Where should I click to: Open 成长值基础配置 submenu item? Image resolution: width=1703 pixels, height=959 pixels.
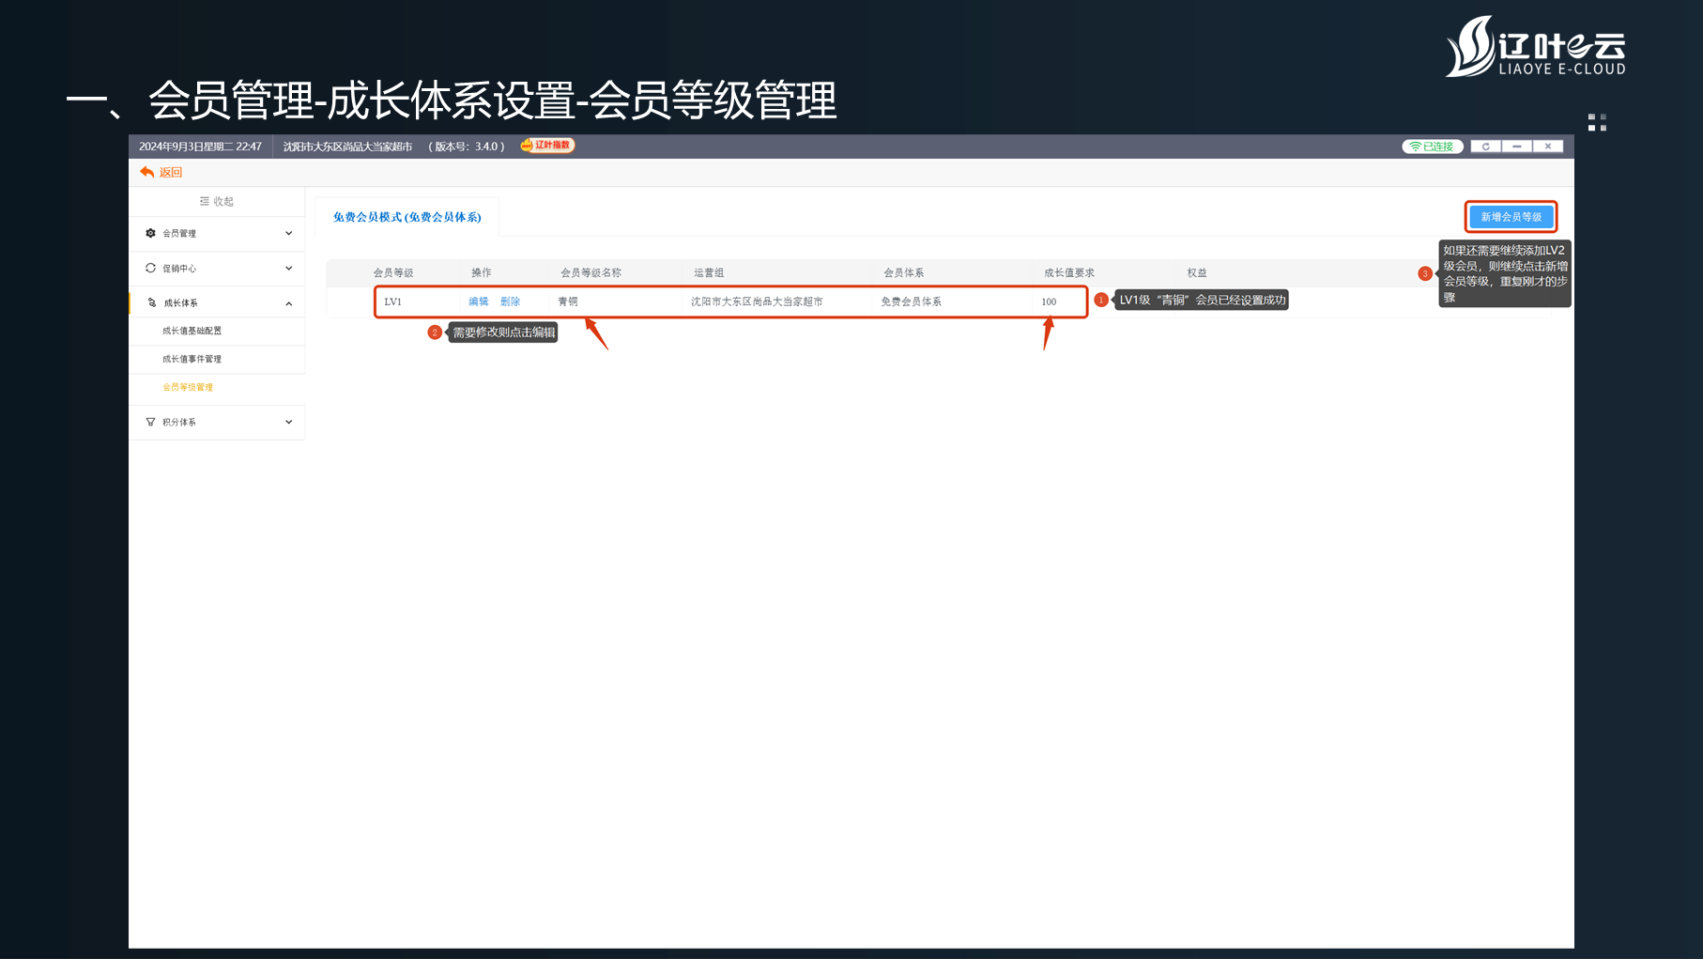pos(192,331)
